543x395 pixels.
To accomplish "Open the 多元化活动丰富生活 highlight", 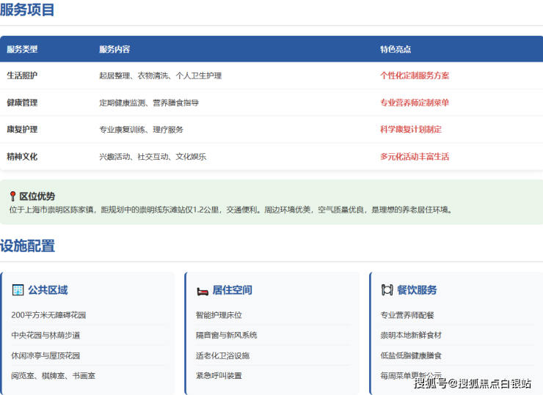I will point(415,156).
